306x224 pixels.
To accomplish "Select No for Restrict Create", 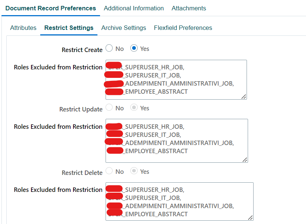I will click(x=109, y=48).
